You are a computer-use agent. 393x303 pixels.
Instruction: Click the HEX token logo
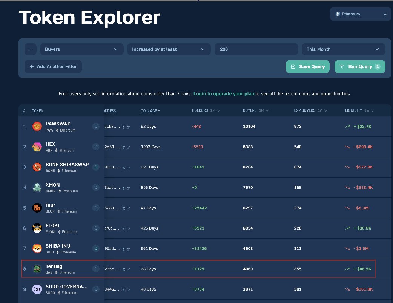pos(37,147)
